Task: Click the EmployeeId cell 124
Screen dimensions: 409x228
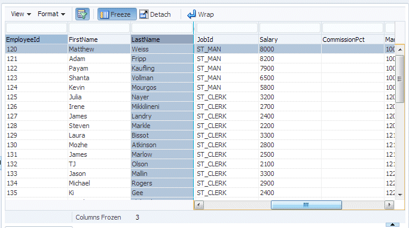Action: click(36, 87)
